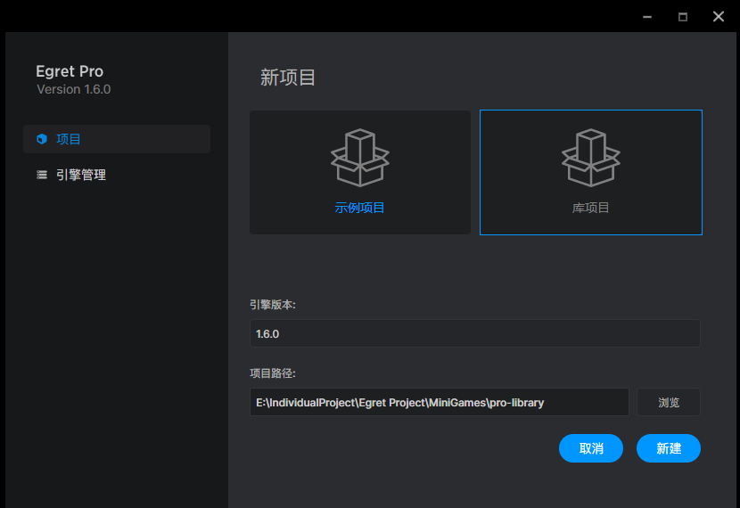Click the 项目路径: label
The image size is (740, 508).
click(x=273, y=373)
